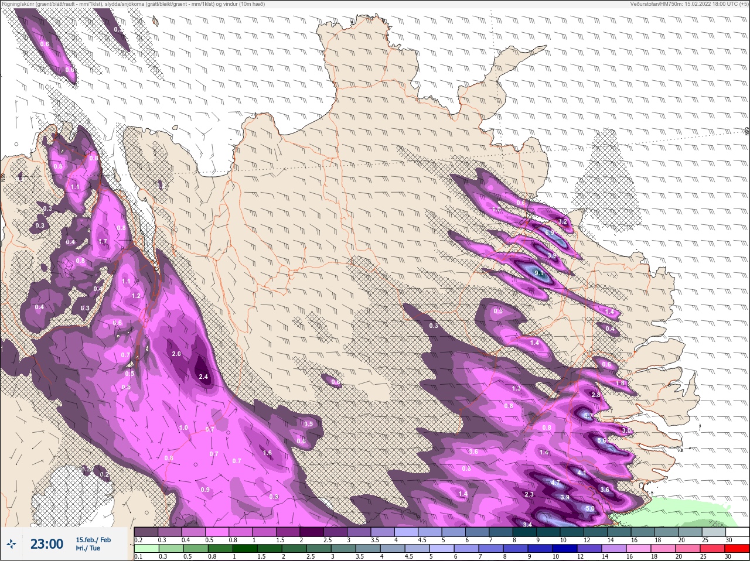Click the 23:00 forecast time display
The width and height of the screenshot is (750, 561).
pyautogui.click(x=47, y=544)
